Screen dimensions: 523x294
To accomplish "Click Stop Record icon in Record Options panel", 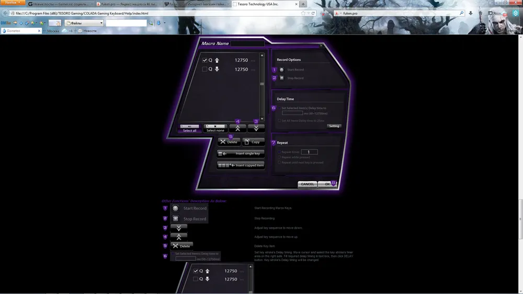I will pos(282,78).
